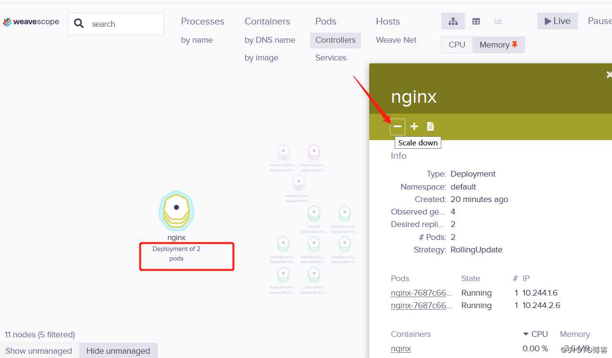The width and height of the screenshot is (612, 358).
Task: Select the kube-proxy DaemonSet node
Action: 314,275
